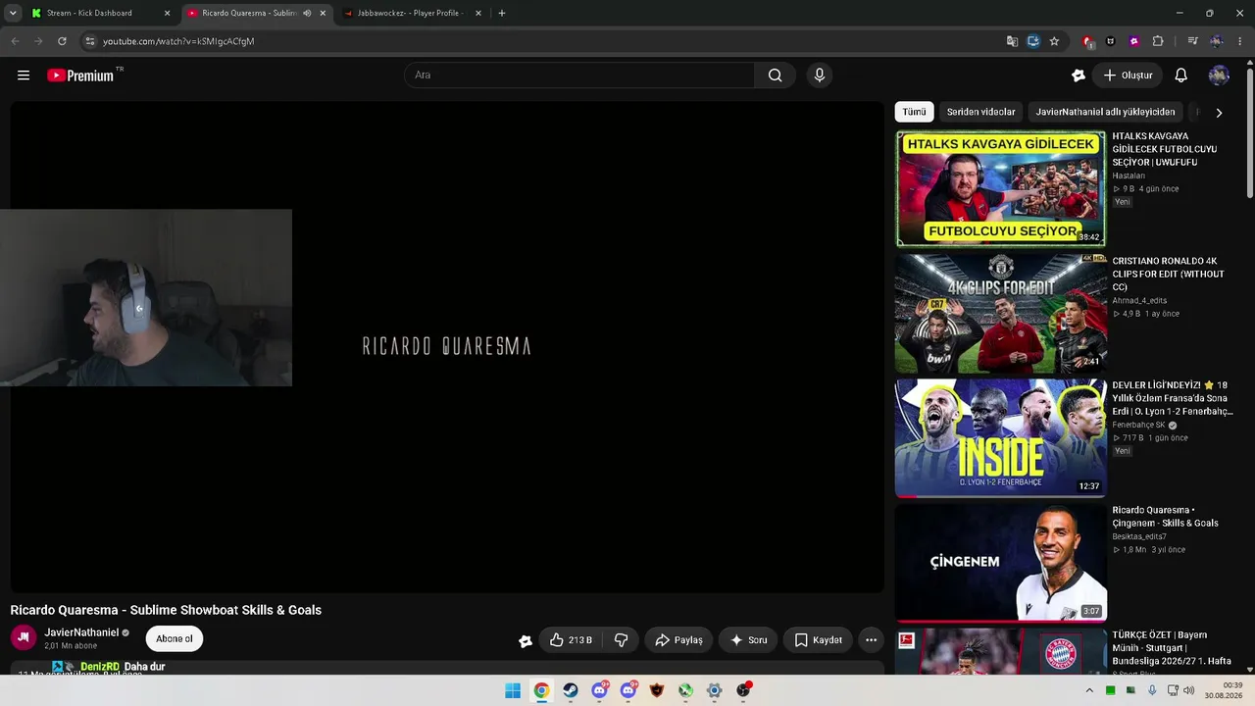The image size is (1255, 706).
Task: Open Windows Start menu
Action: [513, 690]
